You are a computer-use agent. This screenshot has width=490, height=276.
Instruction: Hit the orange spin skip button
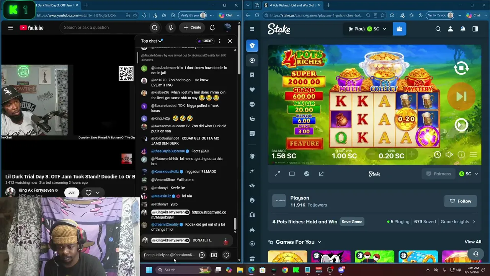(461, 97)
